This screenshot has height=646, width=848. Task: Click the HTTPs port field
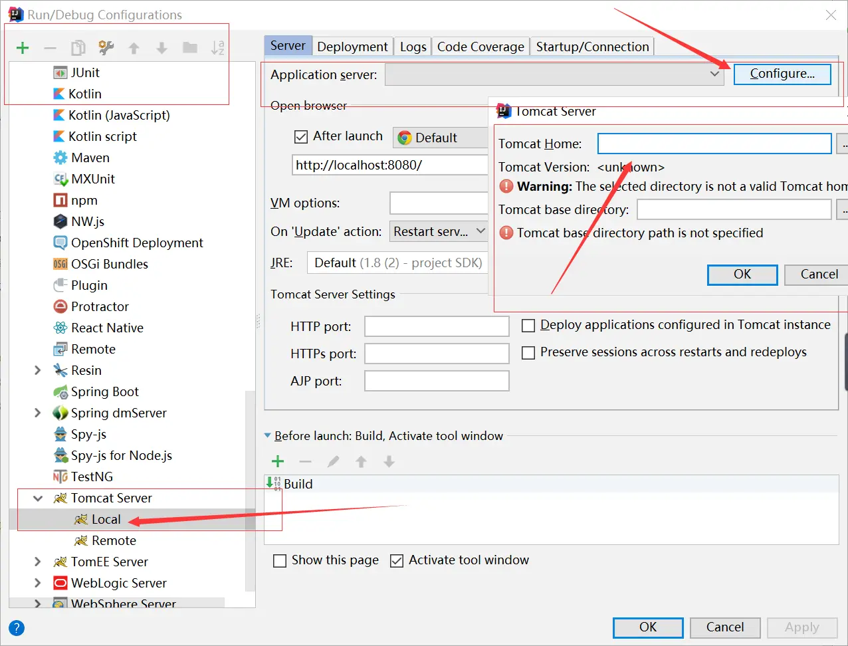click(x=437, y=354)
